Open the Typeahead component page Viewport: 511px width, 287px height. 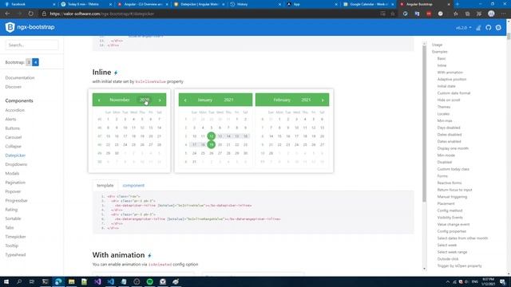pos(15,255)
